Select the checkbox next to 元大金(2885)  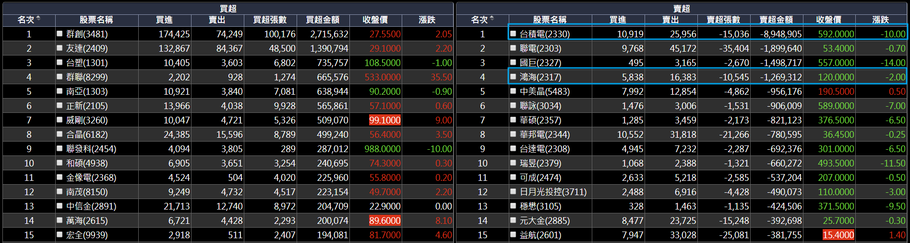tap(513, 220)
